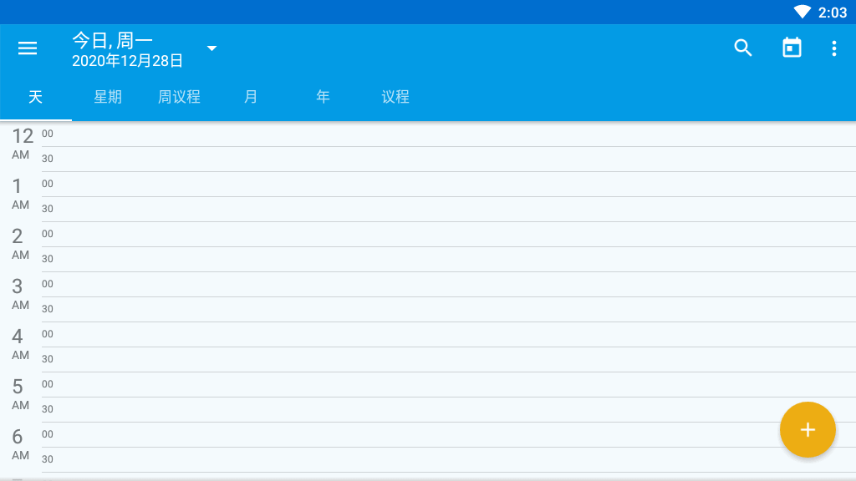Open the three-dot overflow menu
The image size is (856, 481).
833,48
